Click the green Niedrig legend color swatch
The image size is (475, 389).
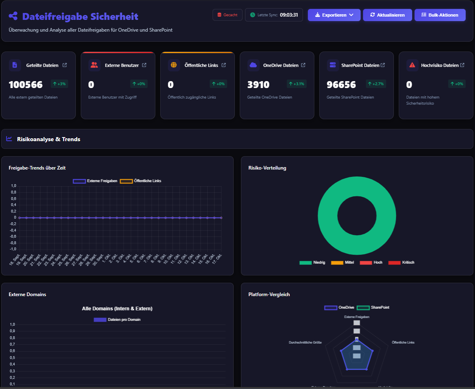click(305, 263)
